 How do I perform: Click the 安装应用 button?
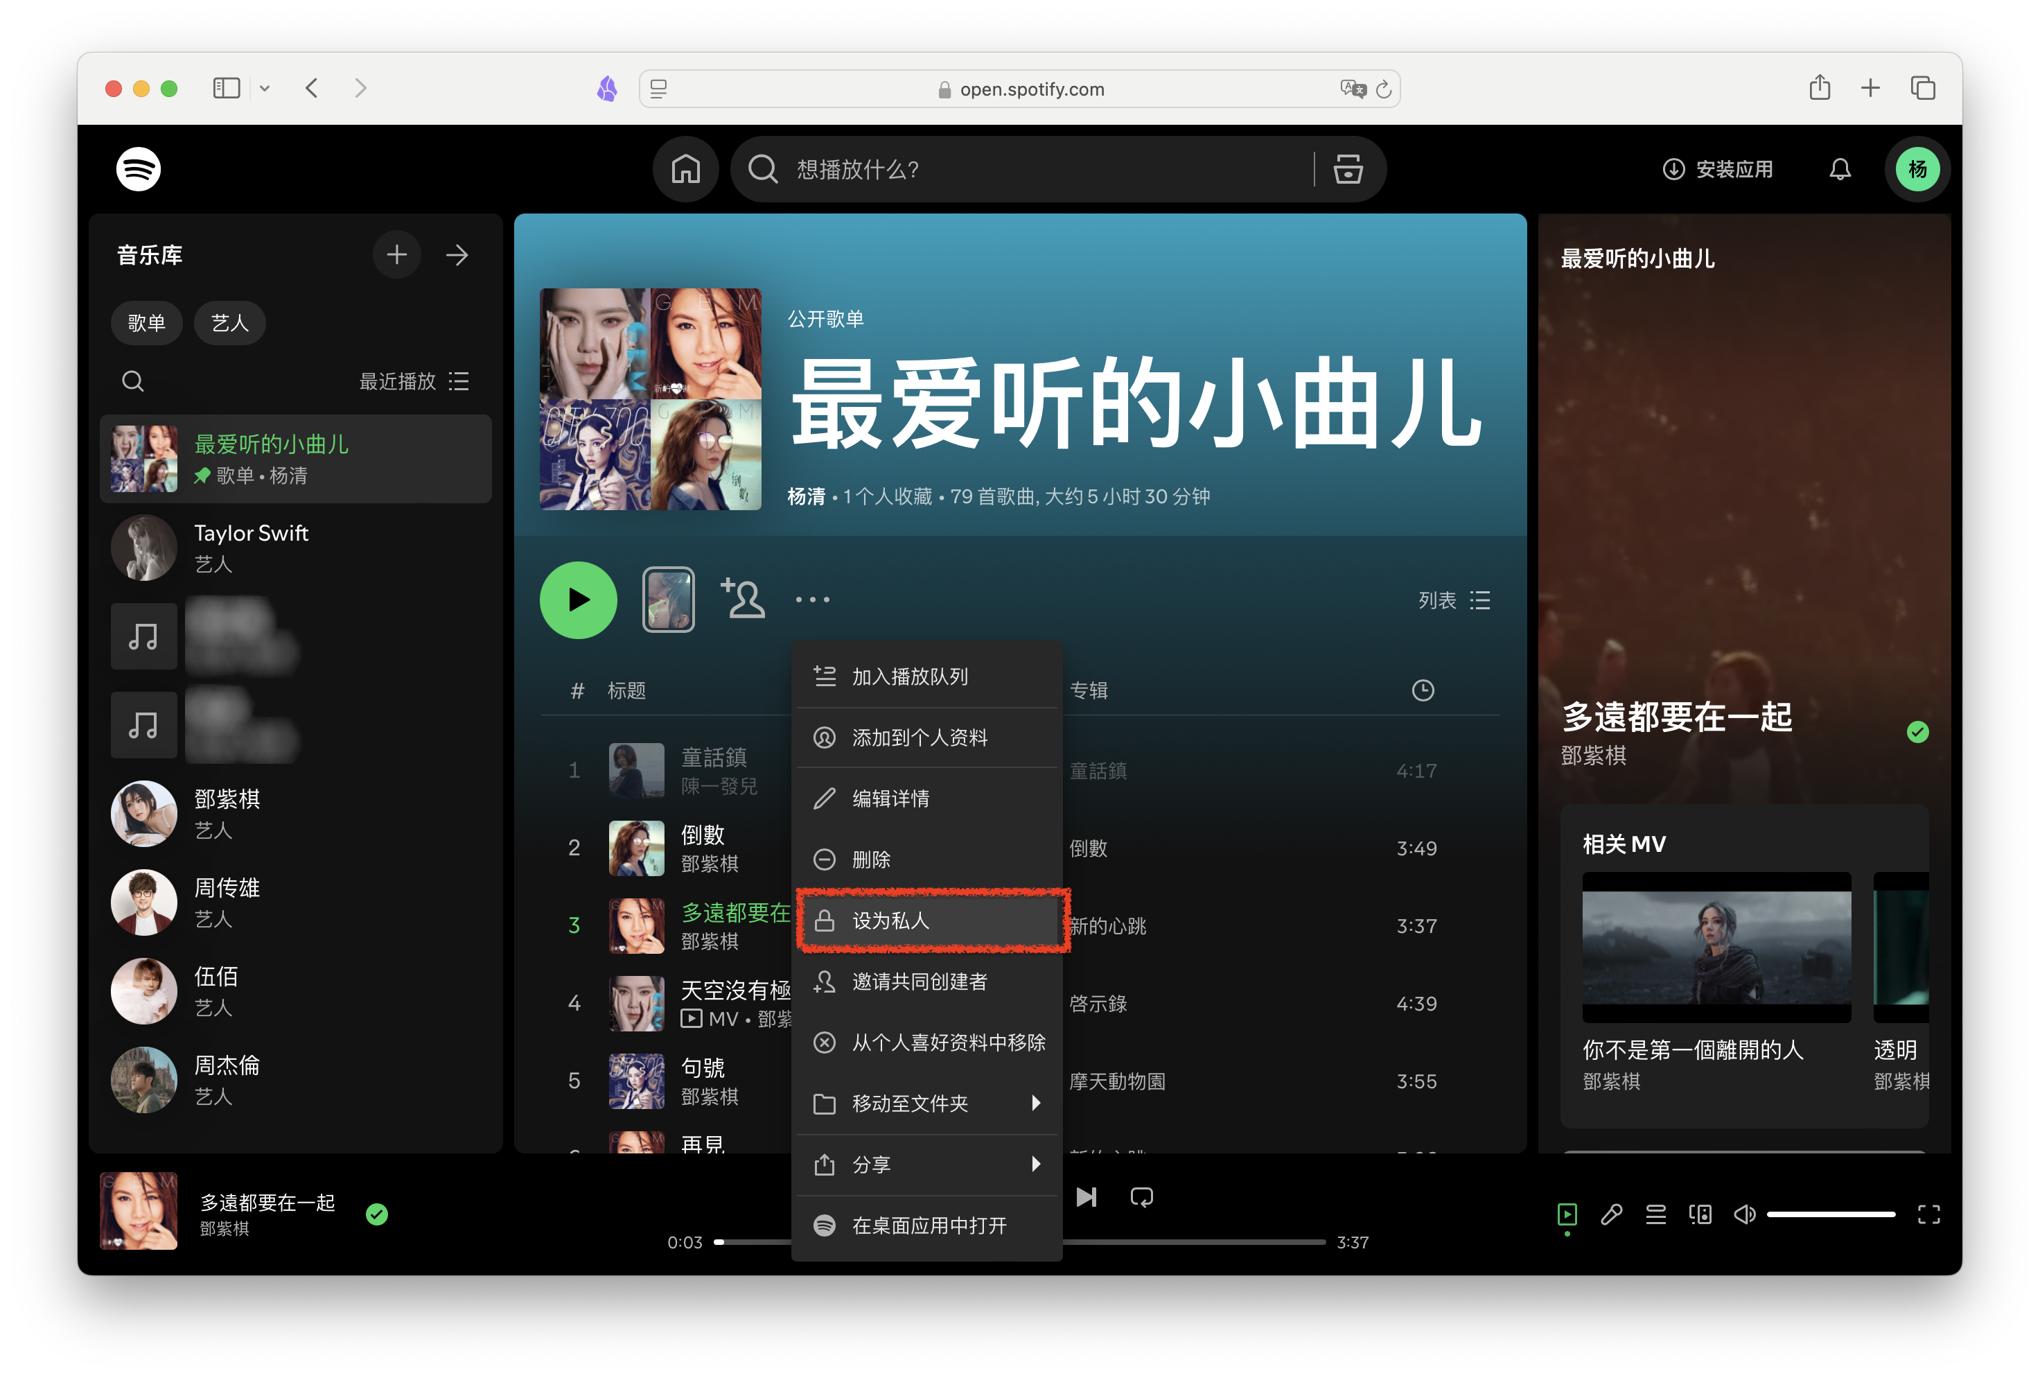pos(1718,168)
